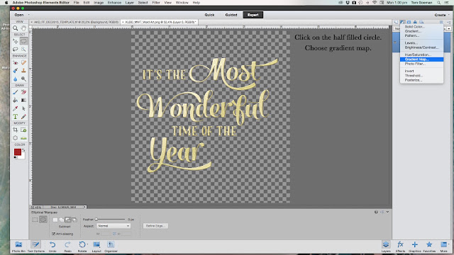Select the Blur tool water drop
This screenshot has height=255, width=454.
(16, 79)
